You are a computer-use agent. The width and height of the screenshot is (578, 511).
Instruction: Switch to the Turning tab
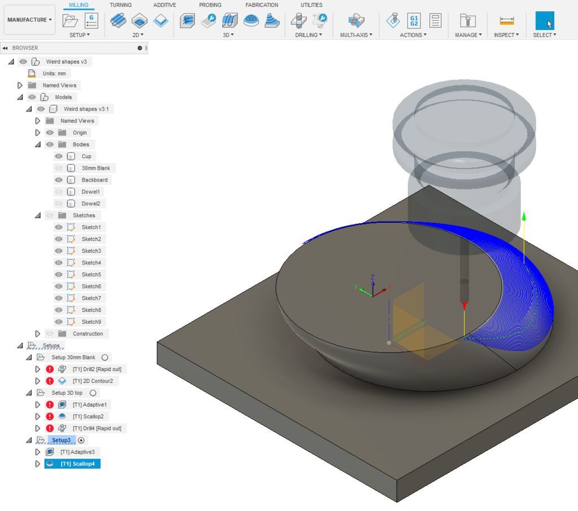120,5
